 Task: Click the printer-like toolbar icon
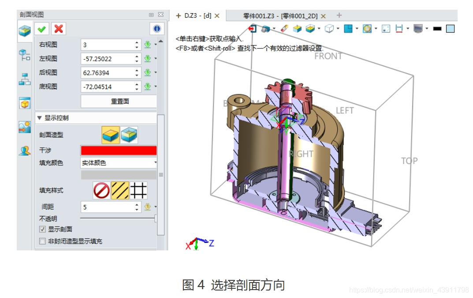[265, 29]
